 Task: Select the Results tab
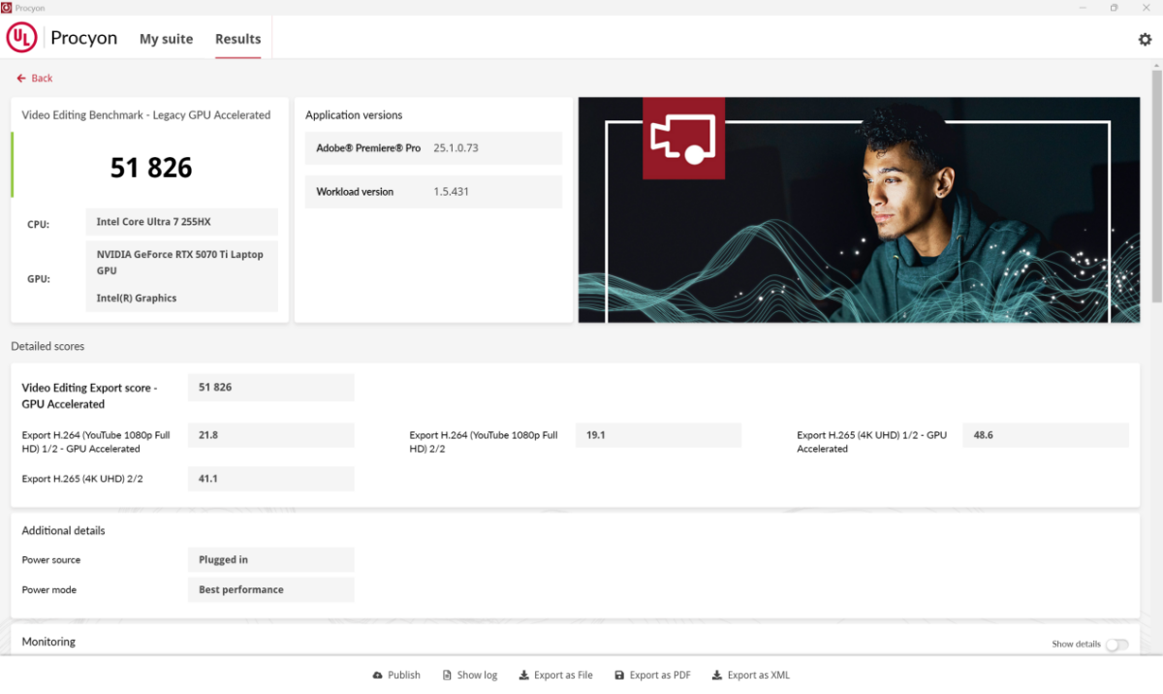tap(237, 39)
